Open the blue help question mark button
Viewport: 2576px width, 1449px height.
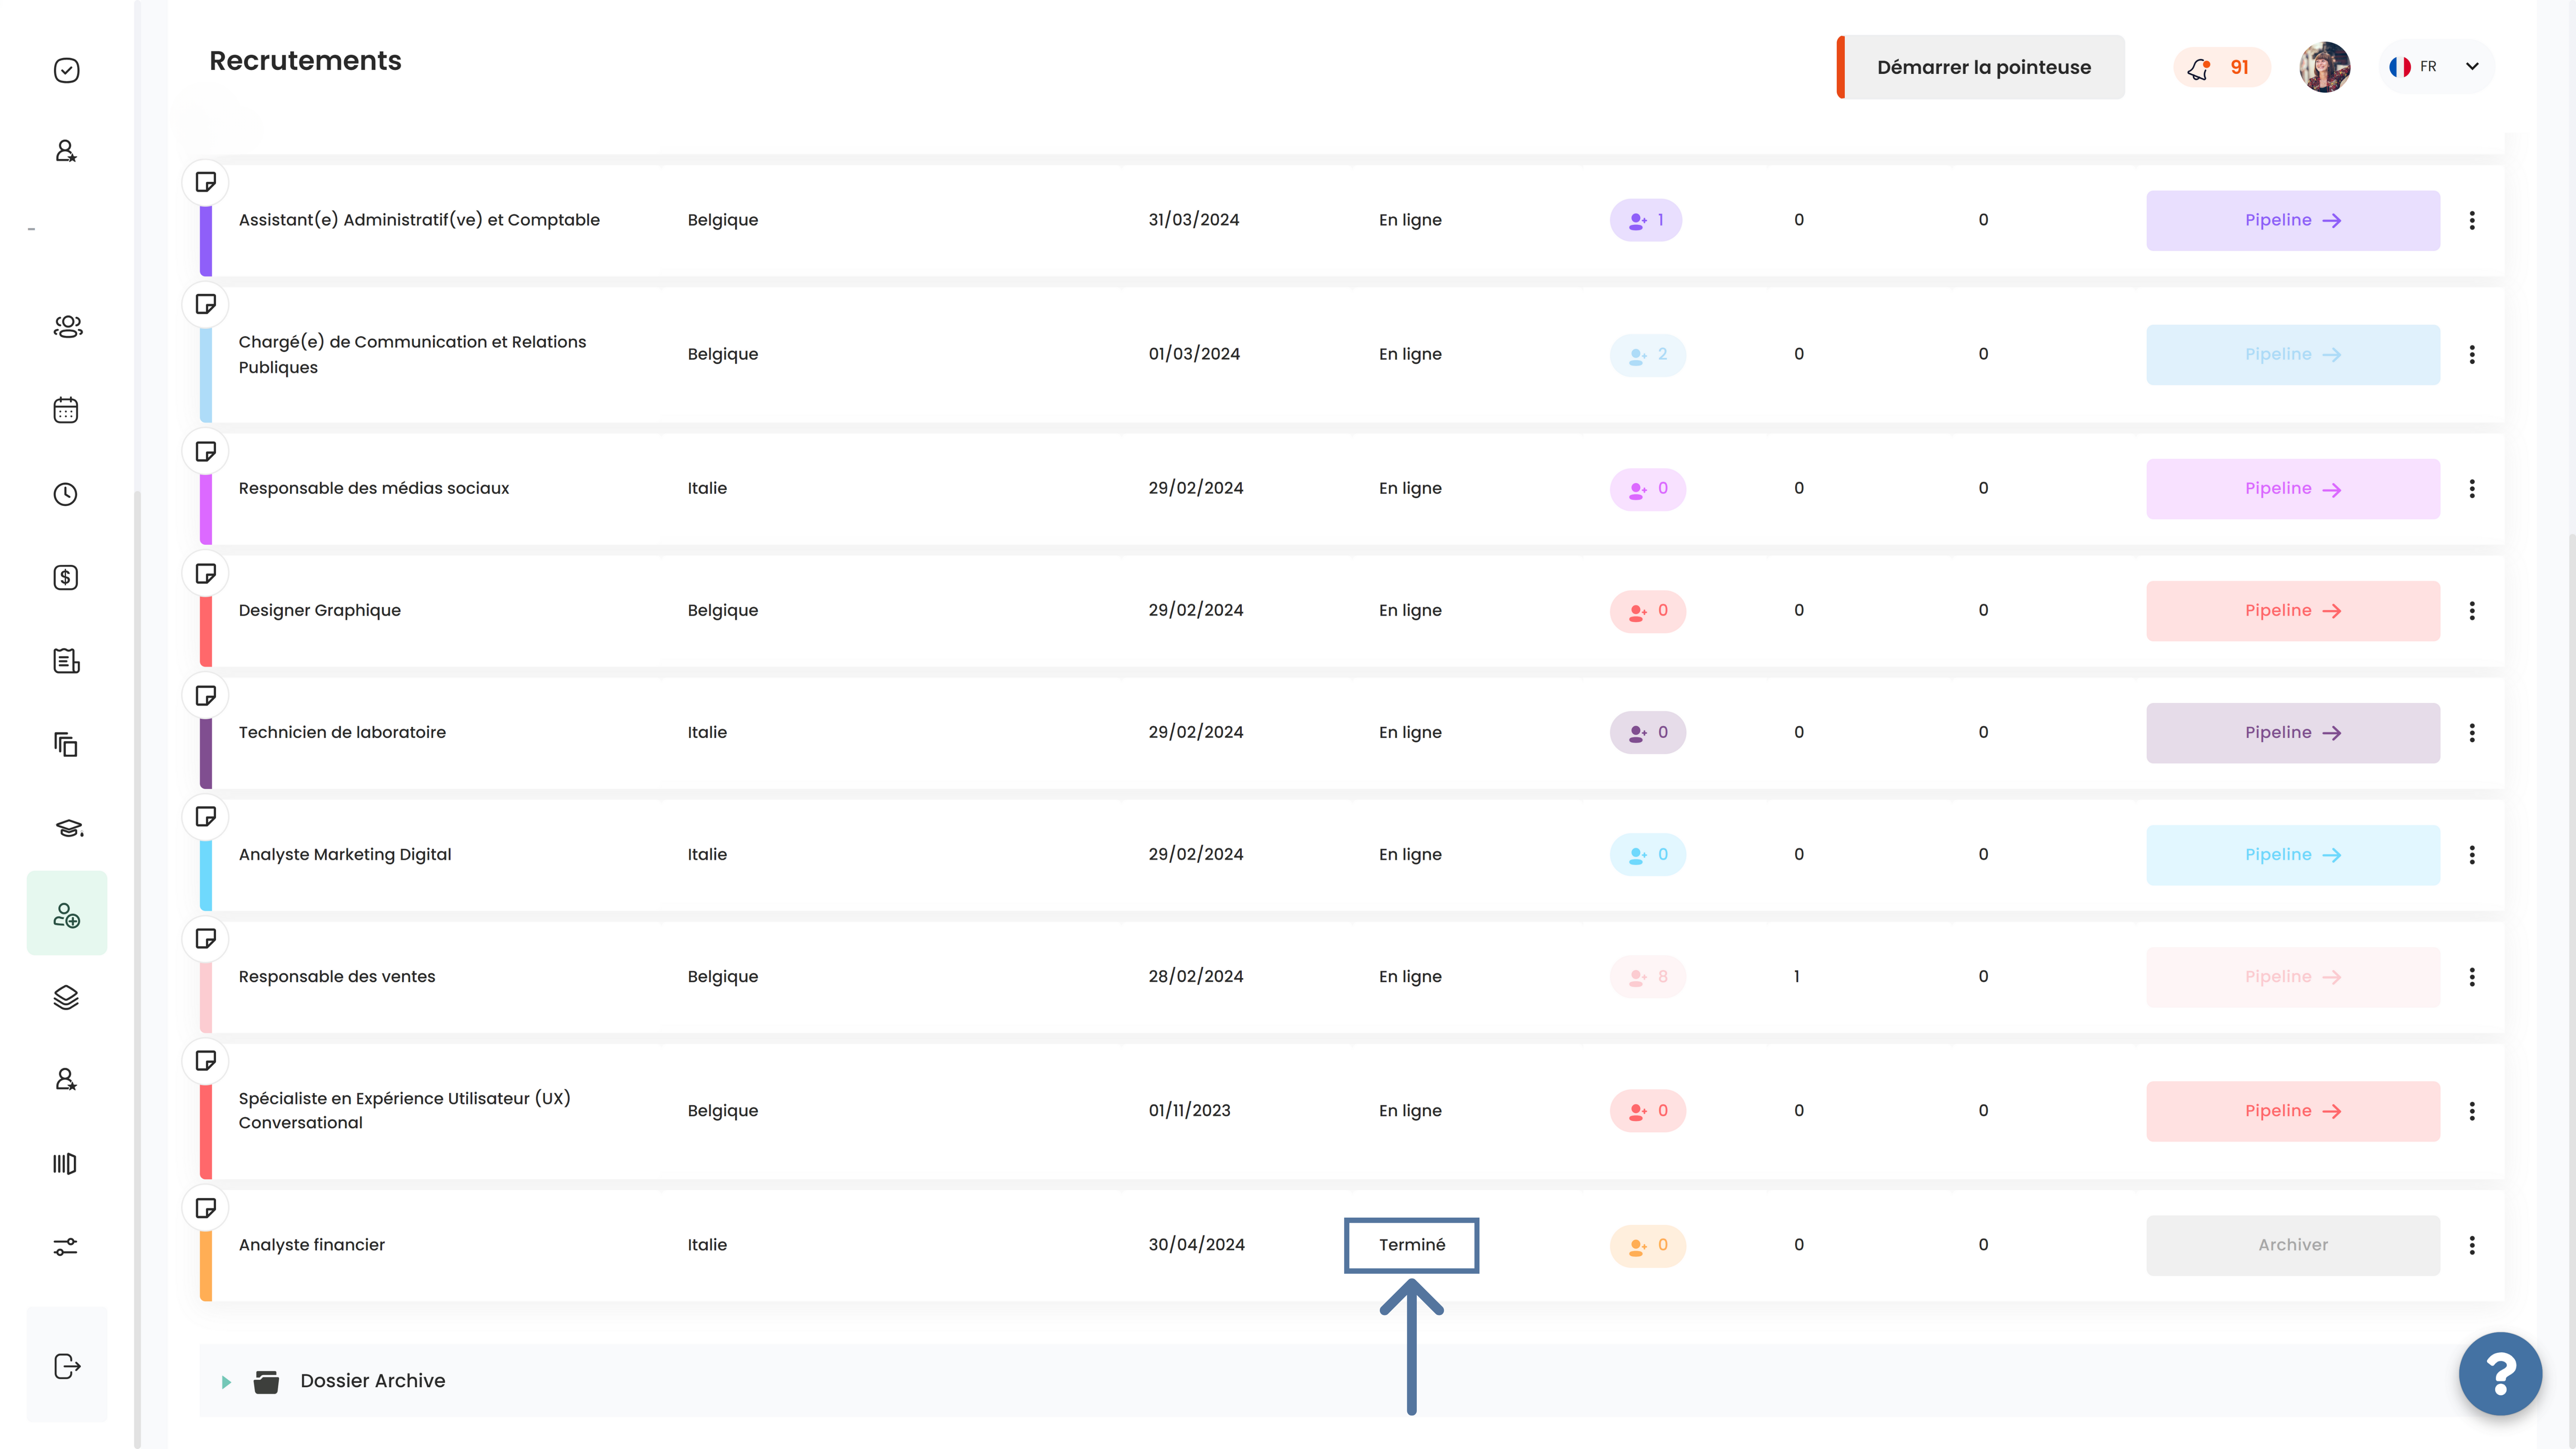tap(2500, 1374)
